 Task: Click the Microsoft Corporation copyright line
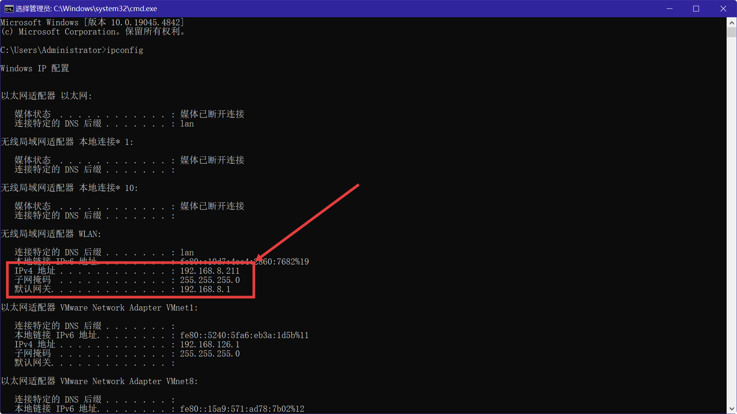click(93, 32)
